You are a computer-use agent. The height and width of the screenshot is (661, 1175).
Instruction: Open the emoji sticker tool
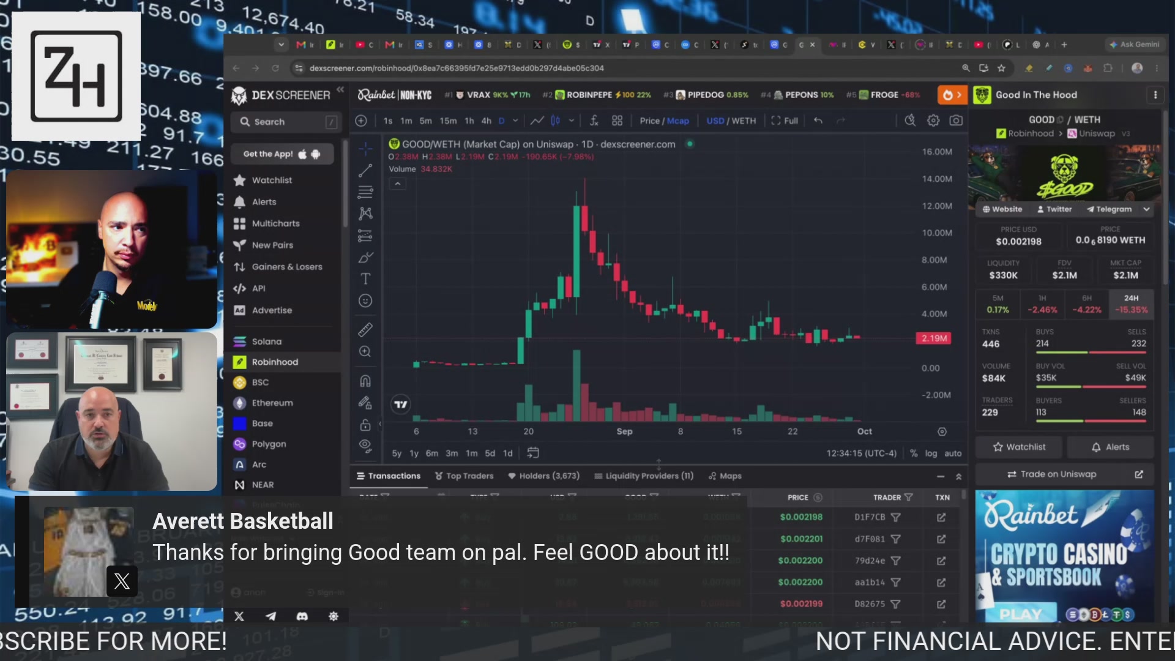[365, 301]
